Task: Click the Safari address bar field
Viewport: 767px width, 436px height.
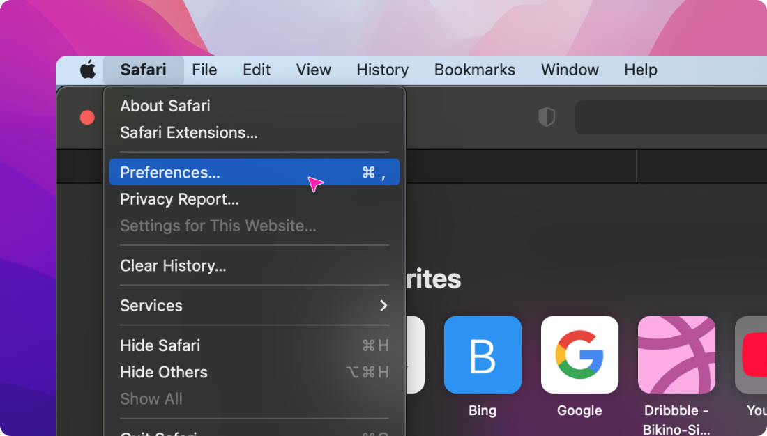Action: coord(669,117)
